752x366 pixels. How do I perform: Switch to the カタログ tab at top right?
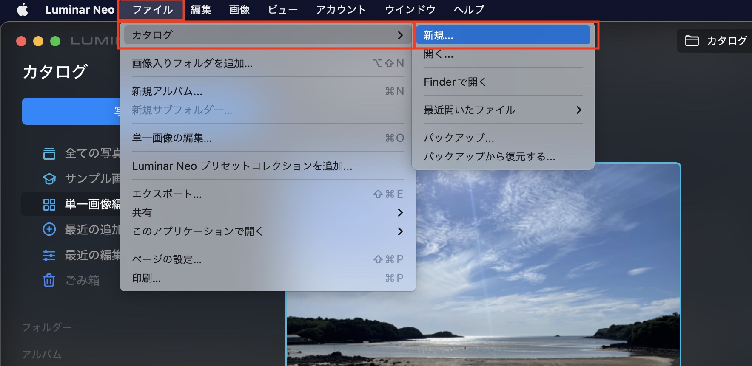click(x=715, y=41)
